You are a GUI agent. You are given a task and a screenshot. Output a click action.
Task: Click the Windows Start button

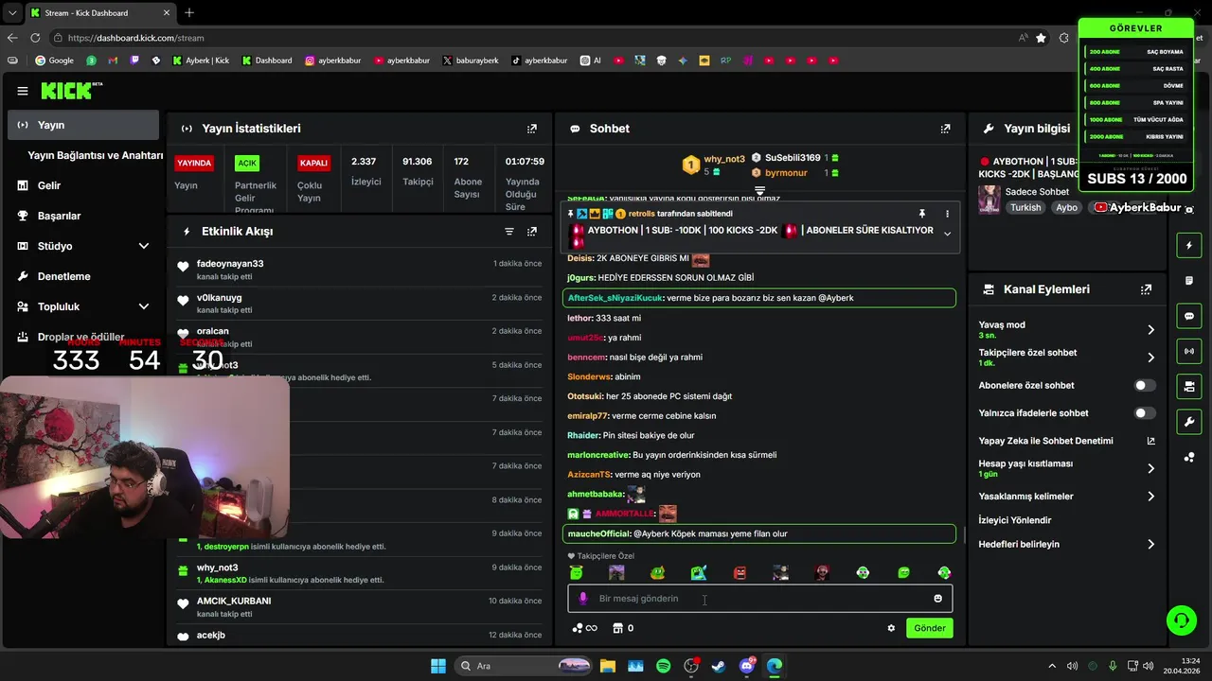click(x=438, y=666)
